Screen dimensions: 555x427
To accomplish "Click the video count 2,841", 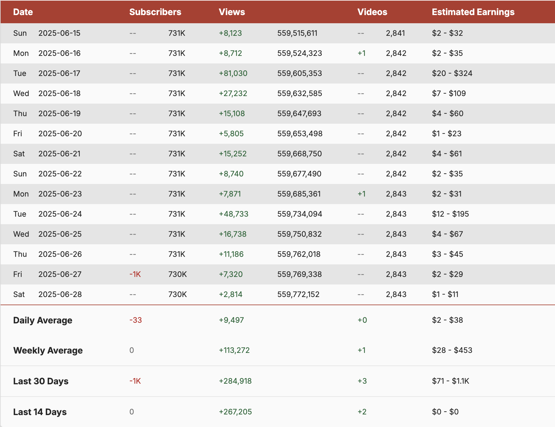I will click(395, 33).
